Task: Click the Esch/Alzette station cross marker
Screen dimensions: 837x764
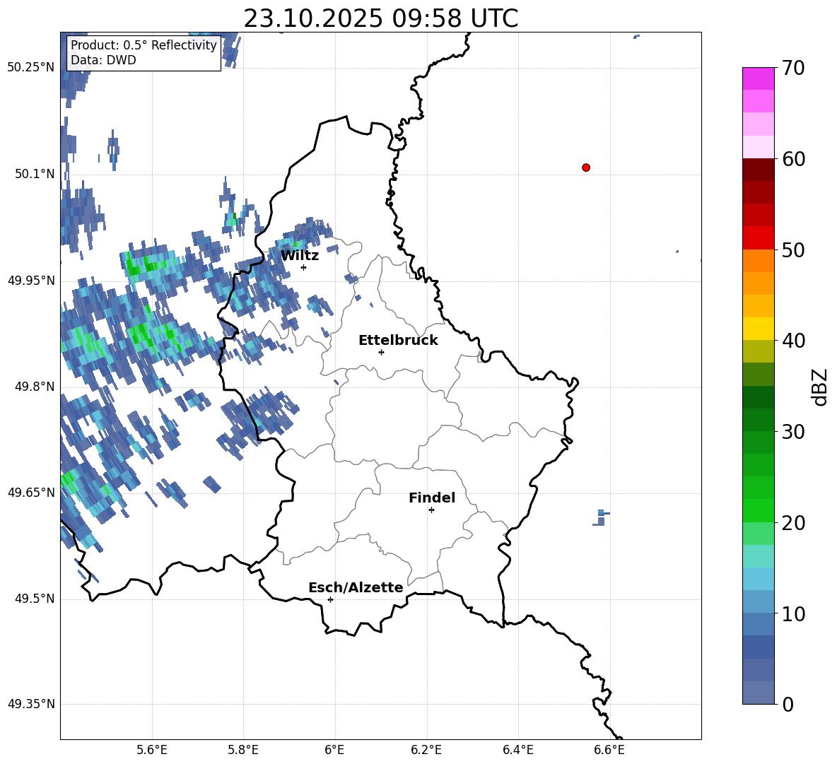Action: [330, 599]
